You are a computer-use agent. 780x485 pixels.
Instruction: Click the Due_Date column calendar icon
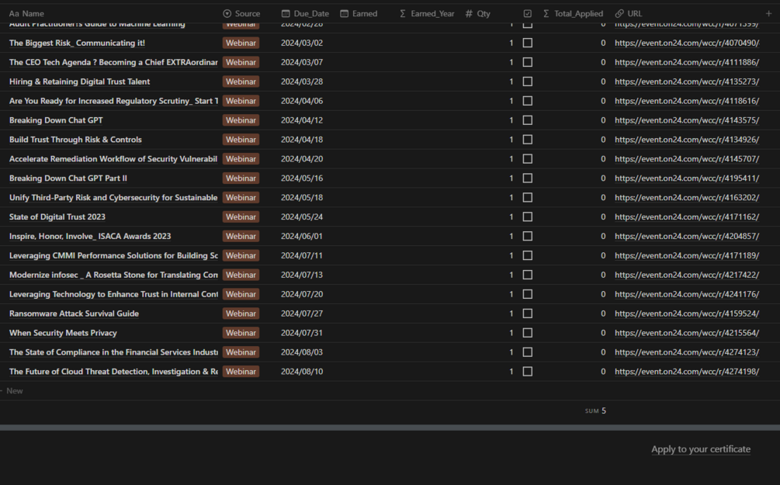286,13
